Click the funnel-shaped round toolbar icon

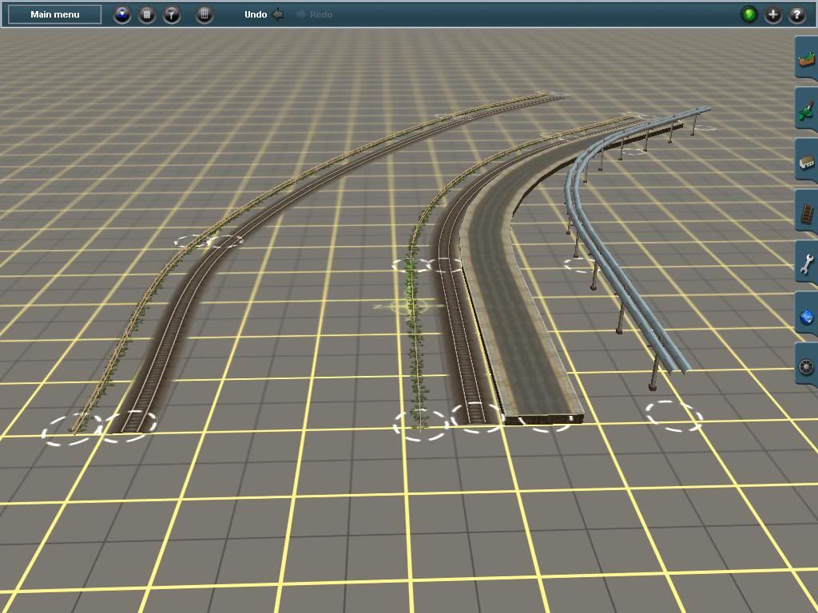pyautogui.click(x=172, y=14)
